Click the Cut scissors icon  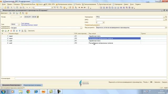pos(12,8)
